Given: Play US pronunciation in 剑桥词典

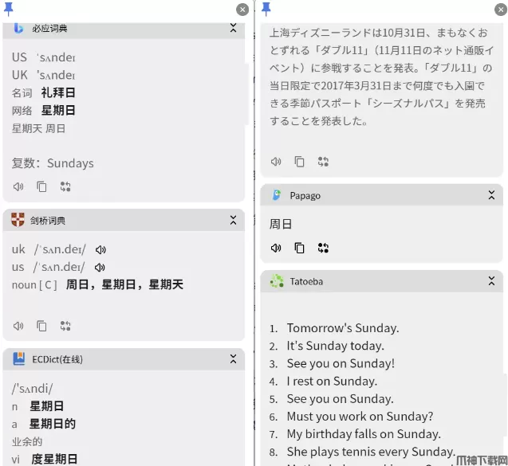Looking at the screenshot, I should coord(100,268).
